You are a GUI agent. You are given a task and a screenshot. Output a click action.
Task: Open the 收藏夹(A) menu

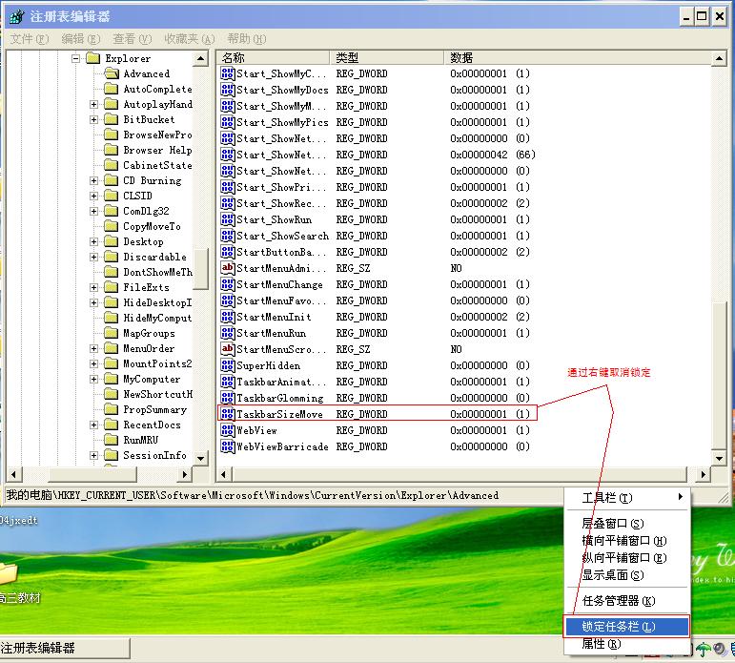190,38
